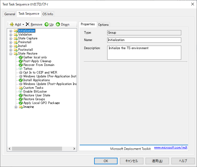The image size is (197, 167).
Task: Click the Type field showing Group
Action: (x=144, y=33)
